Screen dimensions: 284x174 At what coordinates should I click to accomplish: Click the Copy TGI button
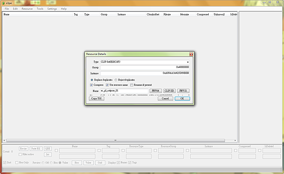[97, 99]
